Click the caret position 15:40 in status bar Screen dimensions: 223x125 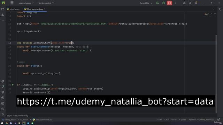pyautogui.click(x=160, y=119)
